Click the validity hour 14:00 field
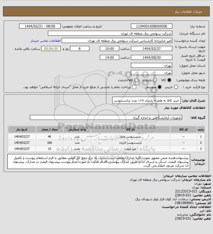This screenshot has height=234, width=213. tap(109, 57)
